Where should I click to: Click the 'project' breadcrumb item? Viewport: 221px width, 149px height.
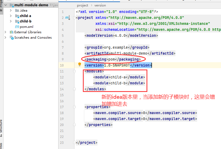click(82, 5)
